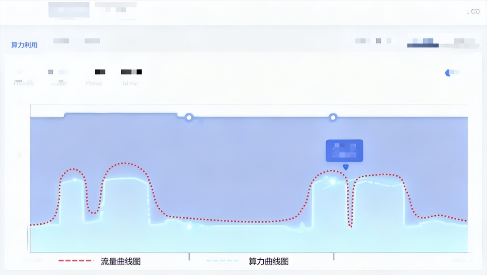Click the widest dark swatch above the chart
Image resolution: width=487 pixels, height=275 pixels.
tap(131, 72)
